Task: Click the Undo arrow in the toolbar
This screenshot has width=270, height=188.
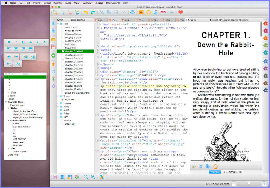Action: [x=86, y=13]
